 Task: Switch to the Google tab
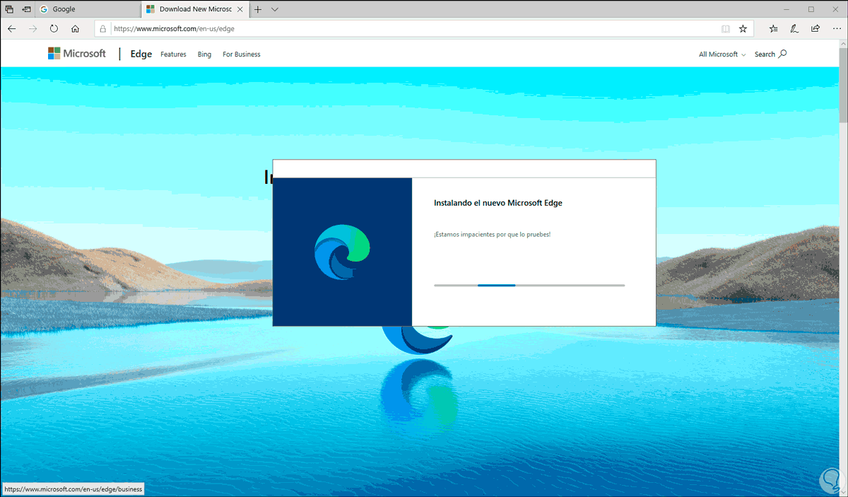pos(88,9)
